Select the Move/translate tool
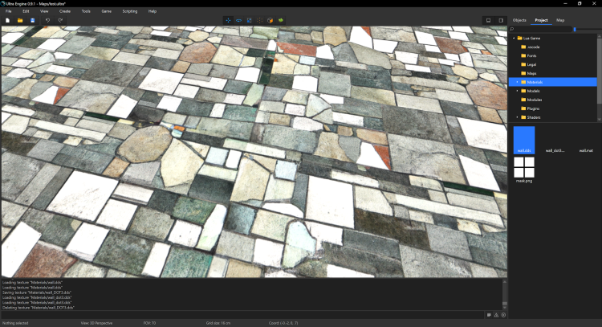The height and width of the screenshot is (327, 602). point(227,20)
